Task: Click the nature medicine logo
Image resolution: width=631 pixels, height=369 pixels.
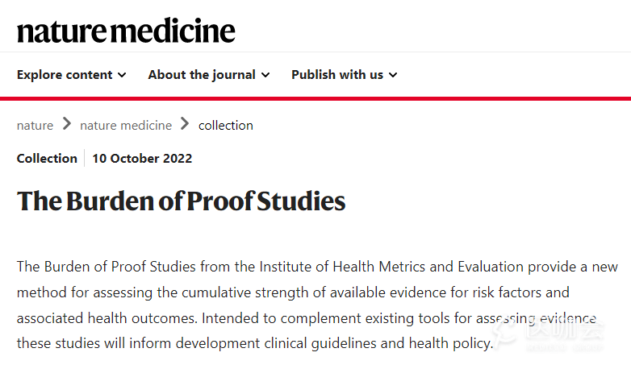Action: pyautogui.click(x=126, y=31)
